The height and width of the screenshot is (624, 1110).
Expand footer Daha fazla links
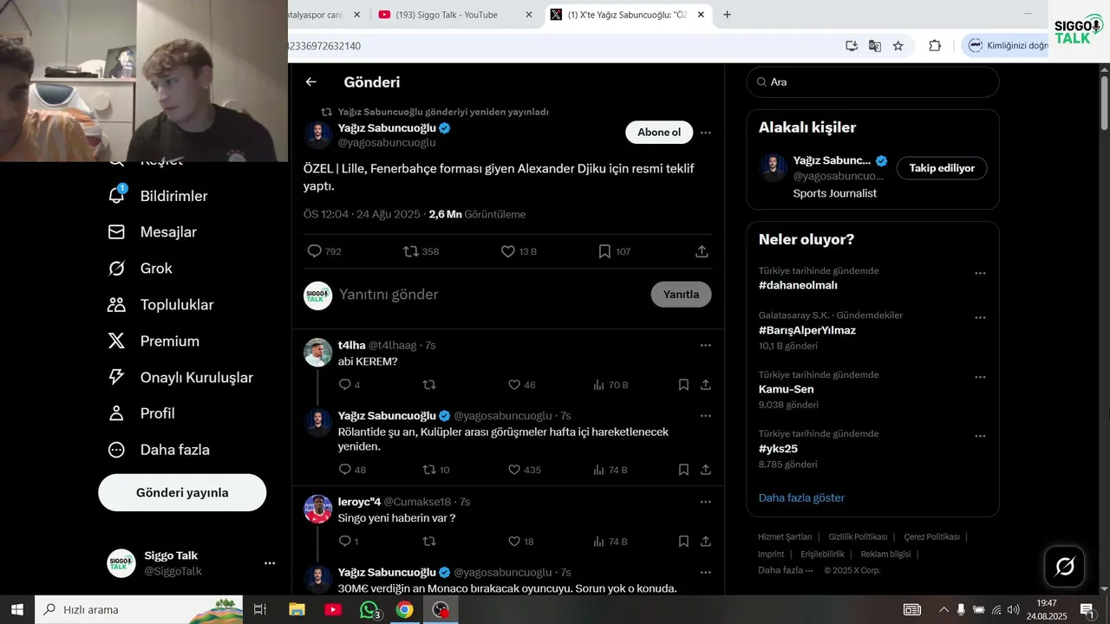pyautogui.click(x=786, y=570)
